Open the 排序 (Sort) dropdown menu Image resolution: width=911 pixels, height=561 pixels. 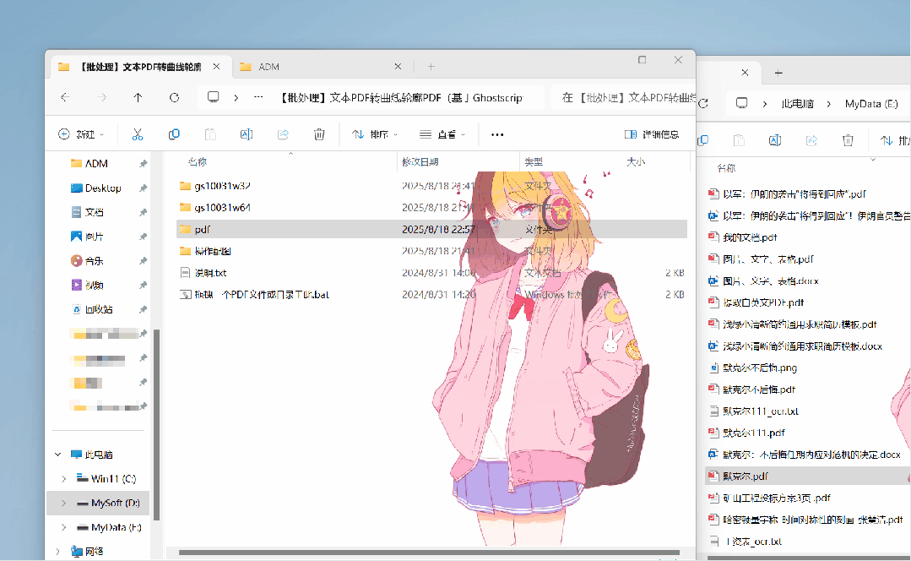pos(375,134)
